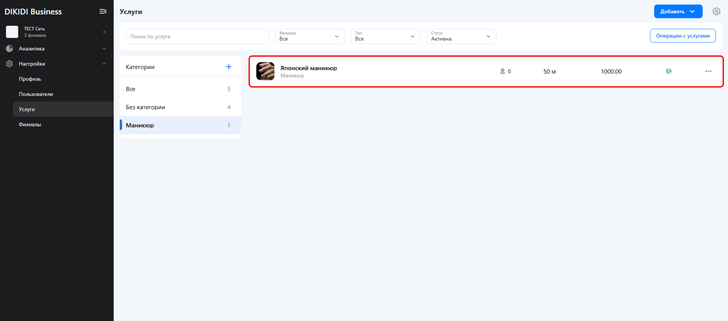Collapse the sidebar with the menu icon

[x=103, y=12]
